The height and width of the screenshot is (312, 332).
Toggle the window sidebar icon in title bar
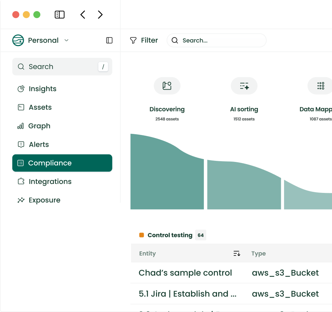pyautogui.click(x=59, y=15)
